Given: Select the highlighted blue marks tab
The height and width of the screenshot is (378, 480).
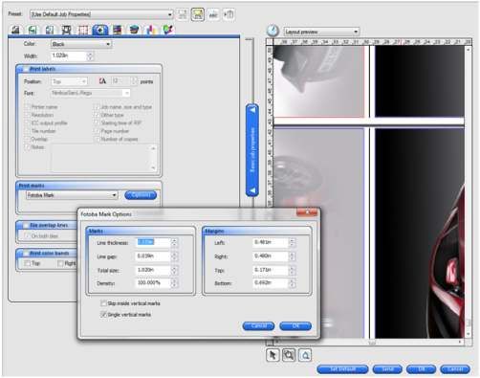Looking at the screenshot, I should 100,30.
